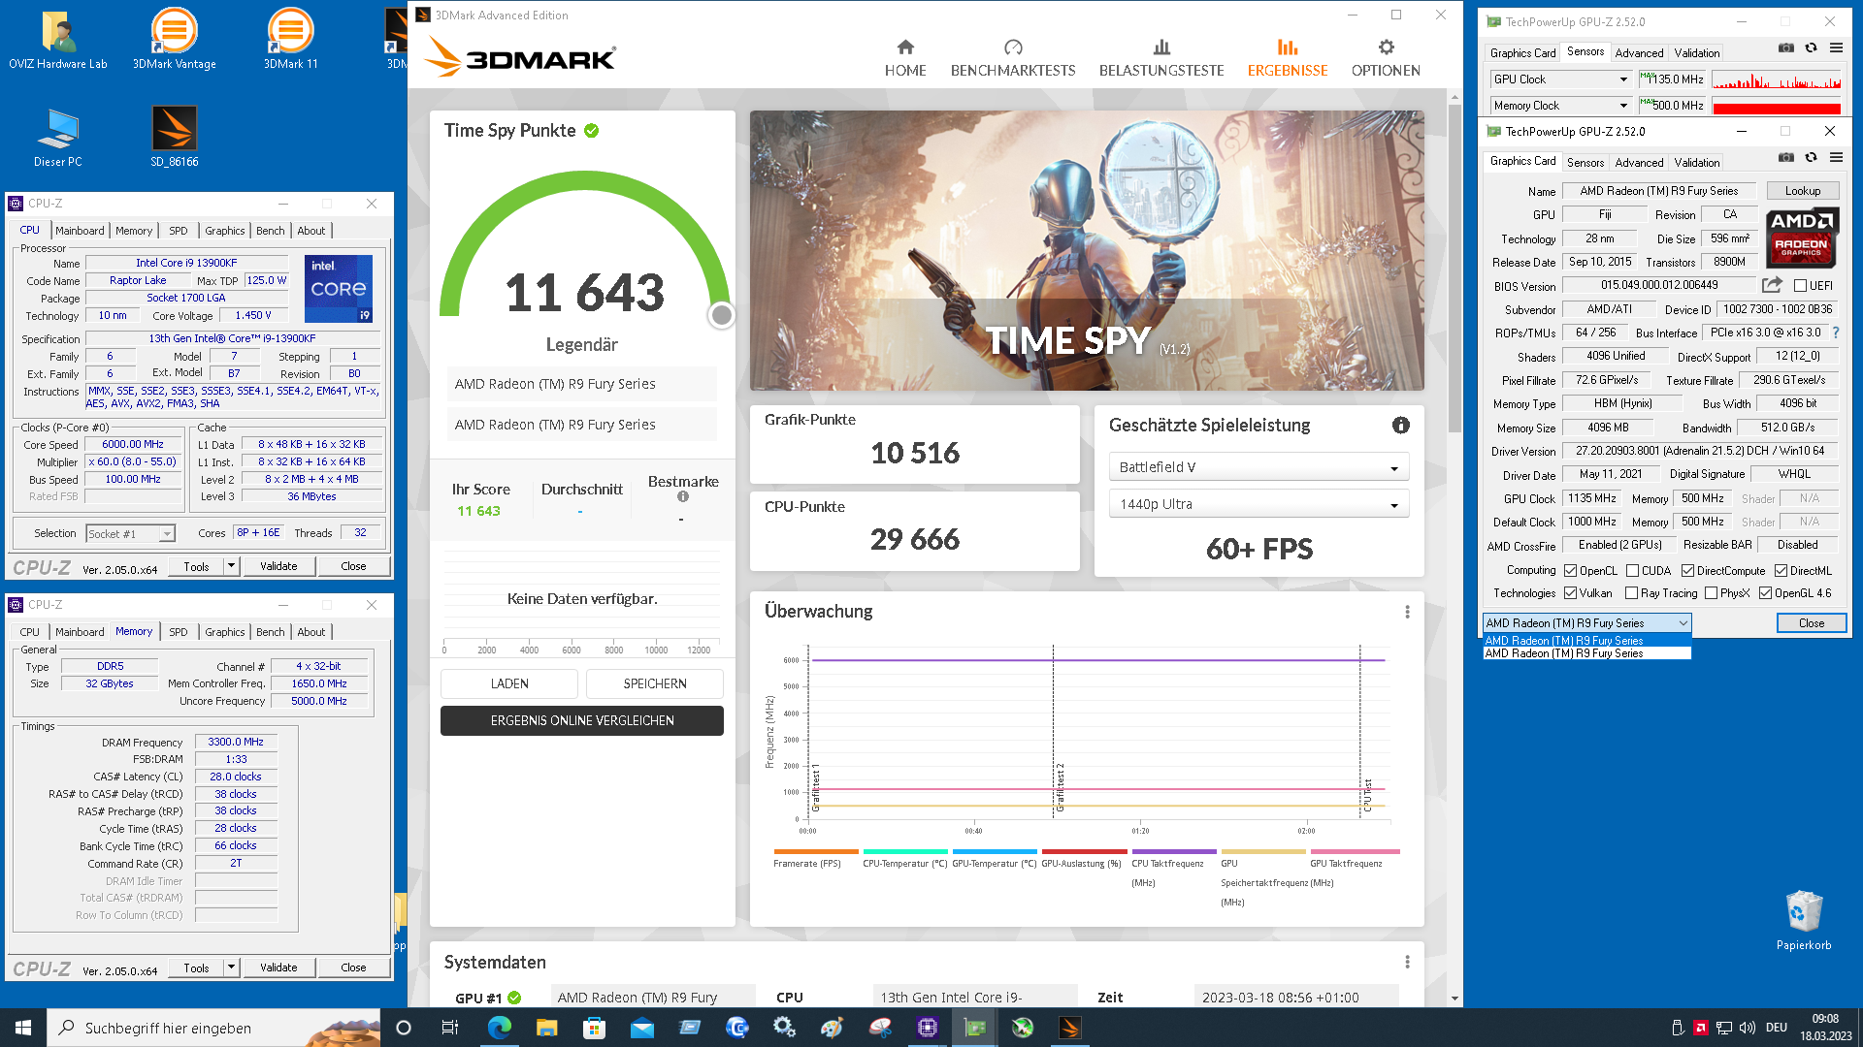Toggle the OpenCL checkbox

click(1570, 571)
